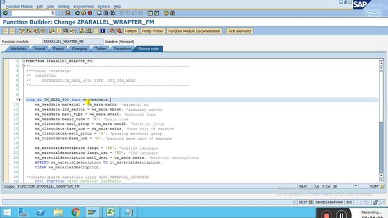The width and height of the screenshot is (388, 218).
Task: Click the Text elements button
Action: click(x=239, y=31)
